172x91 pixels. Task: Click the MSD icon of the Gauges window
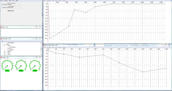pos(1,57)
